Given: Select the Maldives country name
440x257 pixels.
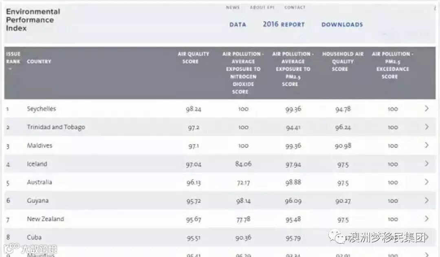Looking at the screenshot, I should (x=40, y=146).
